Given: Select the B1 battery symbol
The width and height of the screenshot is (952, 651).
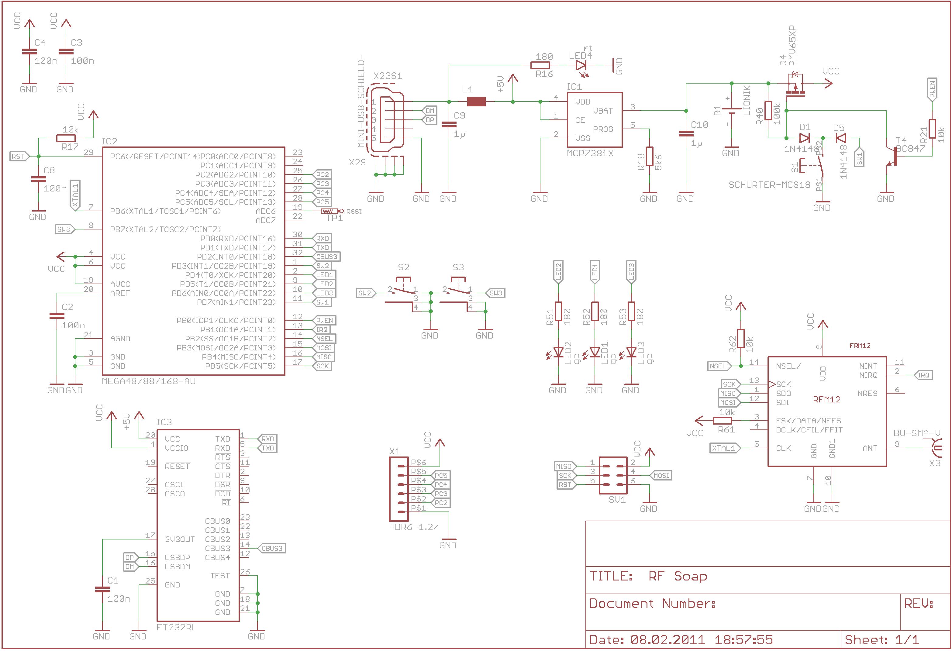Looking at the screenshot, I should 732,111.
